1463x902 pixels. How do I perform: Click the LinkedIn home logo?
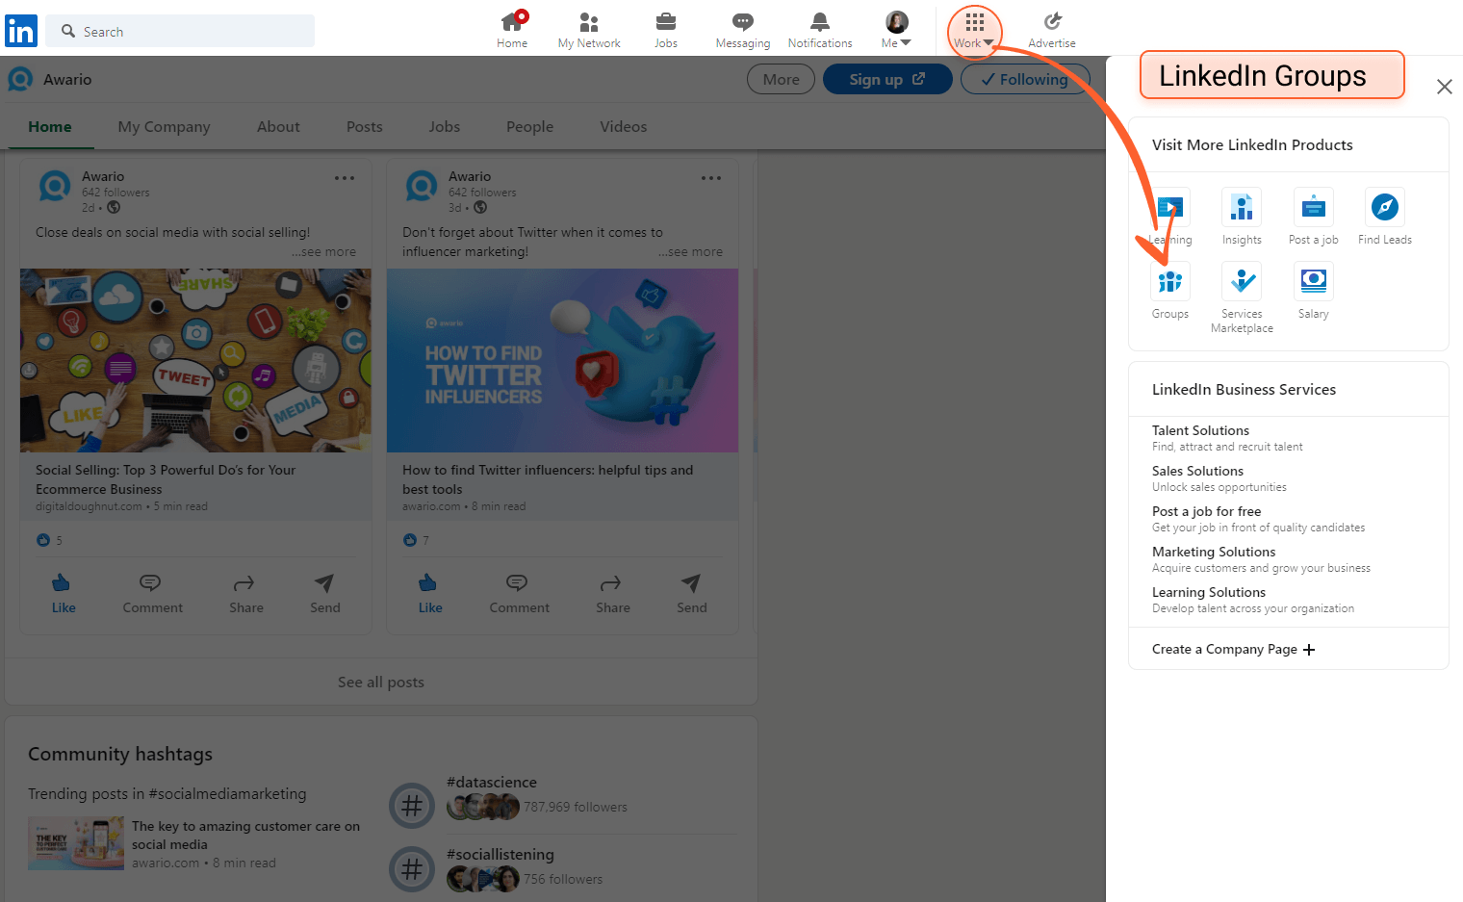(x=21, y=31)
